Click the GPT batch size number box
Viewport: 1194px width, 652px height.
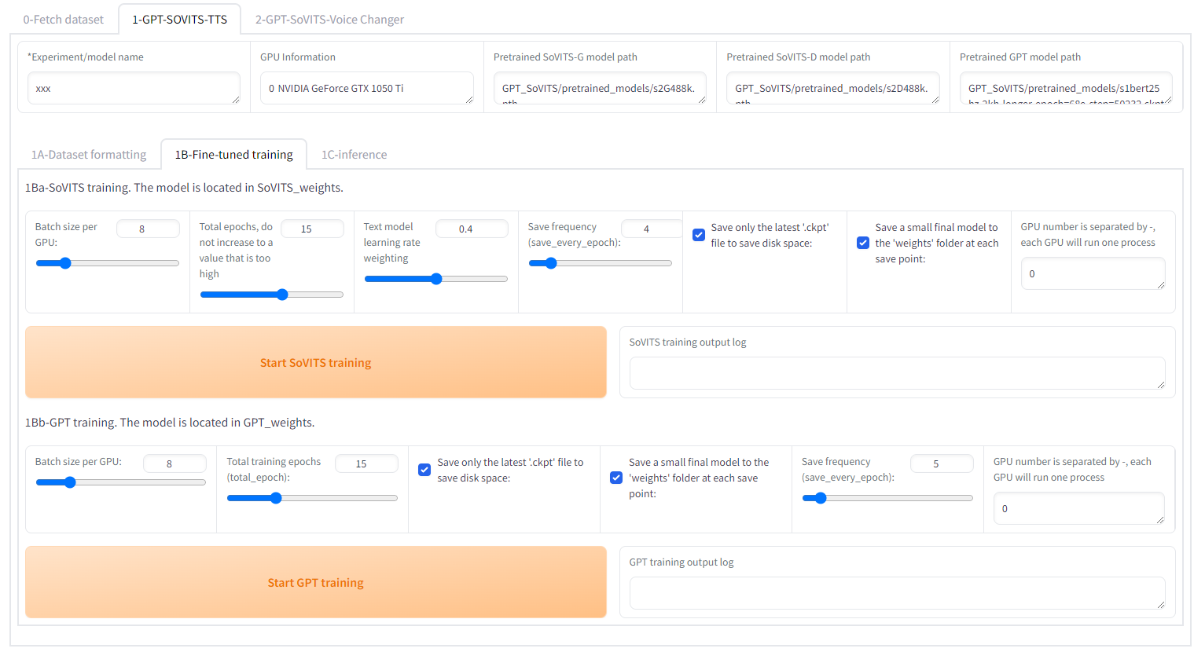pos(174,463)
